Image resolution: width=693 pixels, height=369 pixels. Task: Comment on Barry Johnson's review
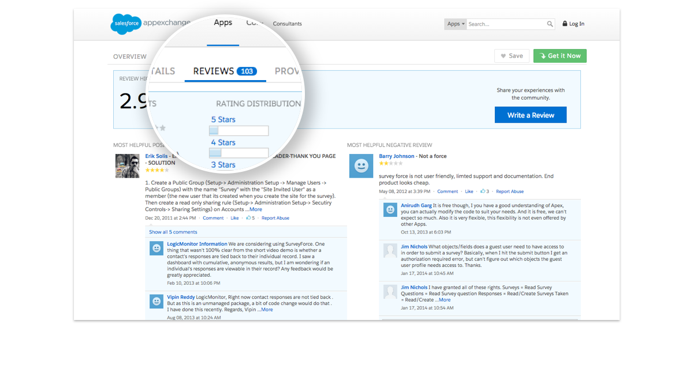click(448, 191)
